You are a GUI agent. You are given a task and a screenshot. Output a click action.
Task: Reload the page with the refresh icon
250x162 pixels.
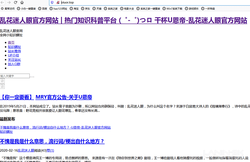click(15, 3)
